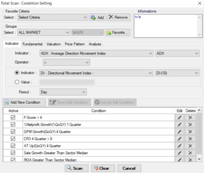Uncheck the %Netprofit Growth condition
Screen dimensions: 204x173
(13, 125)
